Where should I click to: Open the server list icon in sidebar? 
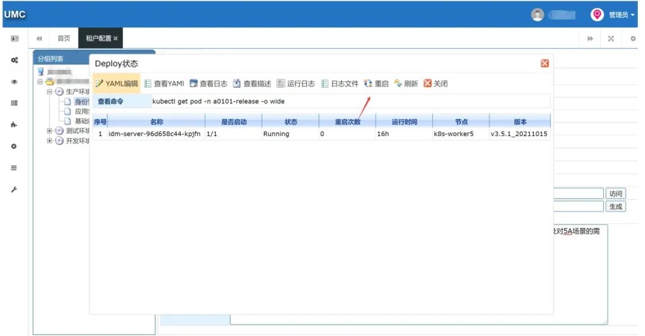click(14, 103)
